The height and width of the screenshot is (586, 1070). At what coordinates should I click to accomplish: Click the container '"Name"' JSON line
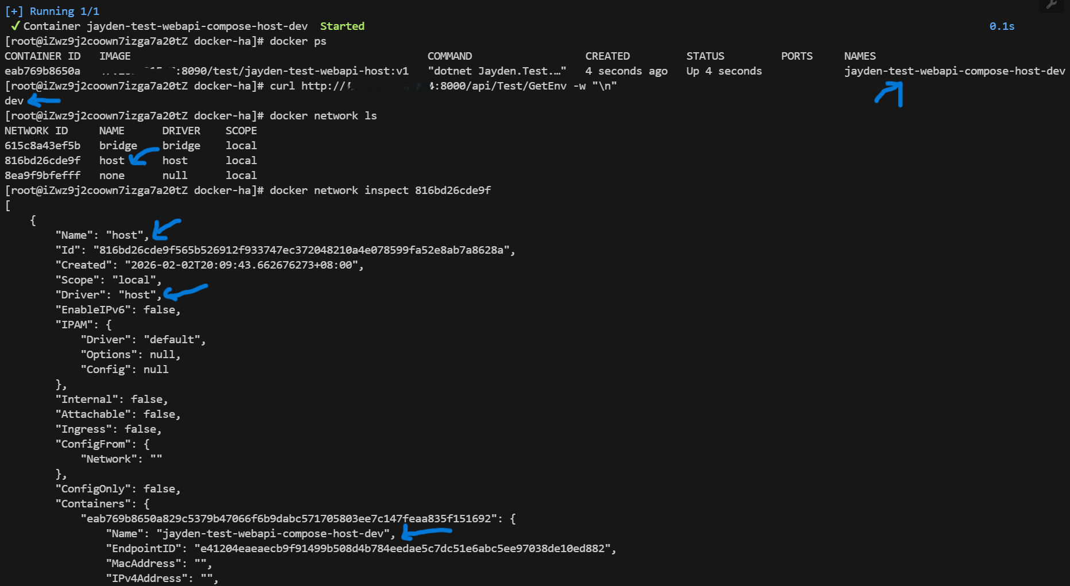pyautogui.click(x=250, y=534)
